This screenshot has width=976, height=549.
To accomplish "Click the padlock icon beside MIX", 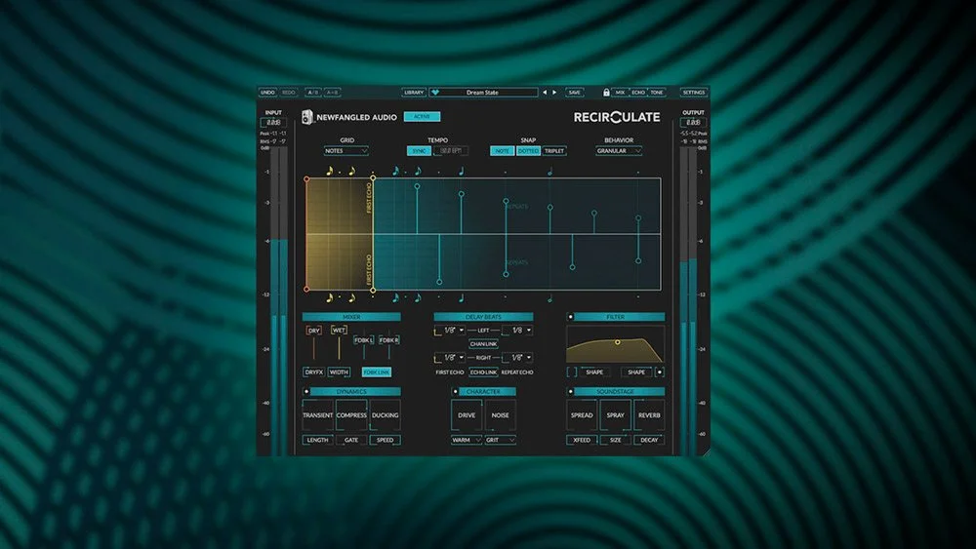I will click(x=606, y=92).
